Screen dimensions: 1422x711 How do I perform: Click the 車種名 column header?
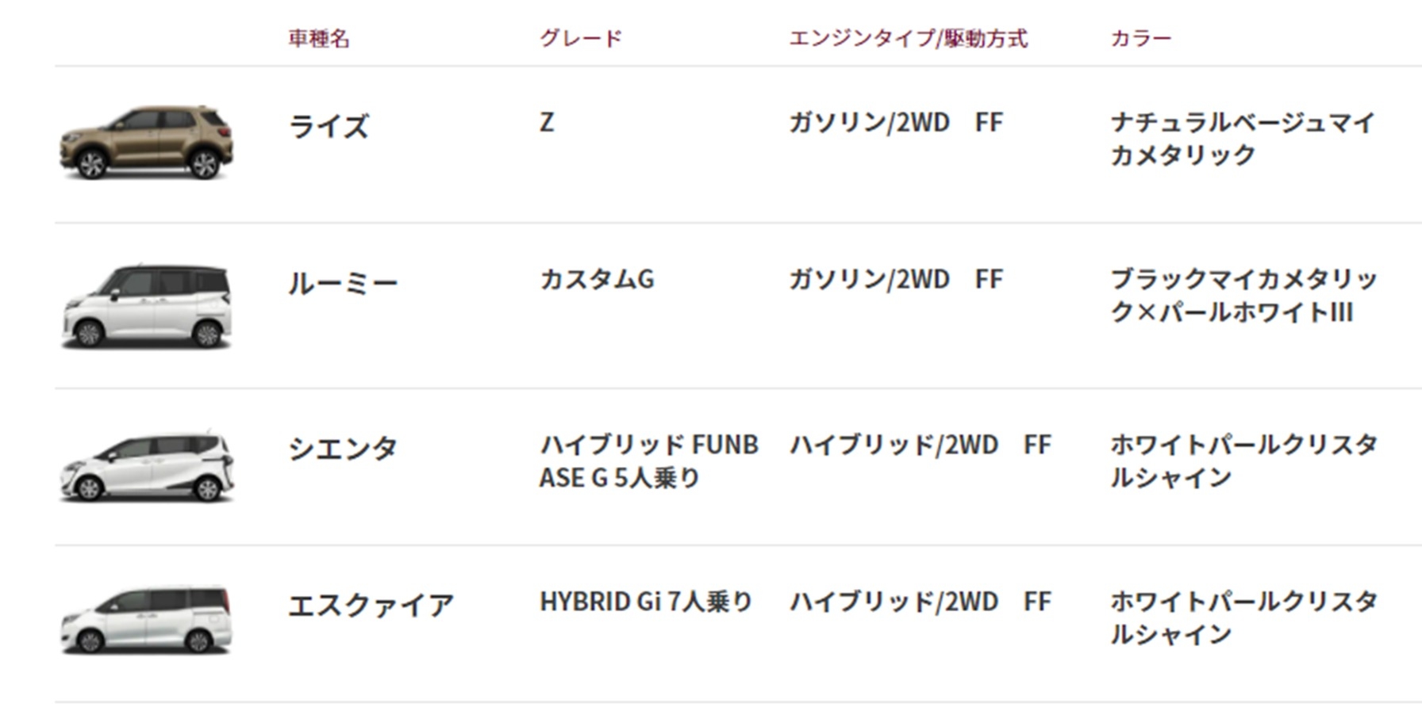tap(319, 38)
